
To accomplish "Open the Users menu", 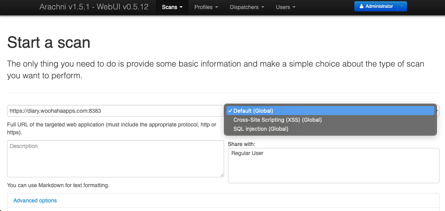I will [285, 7].
